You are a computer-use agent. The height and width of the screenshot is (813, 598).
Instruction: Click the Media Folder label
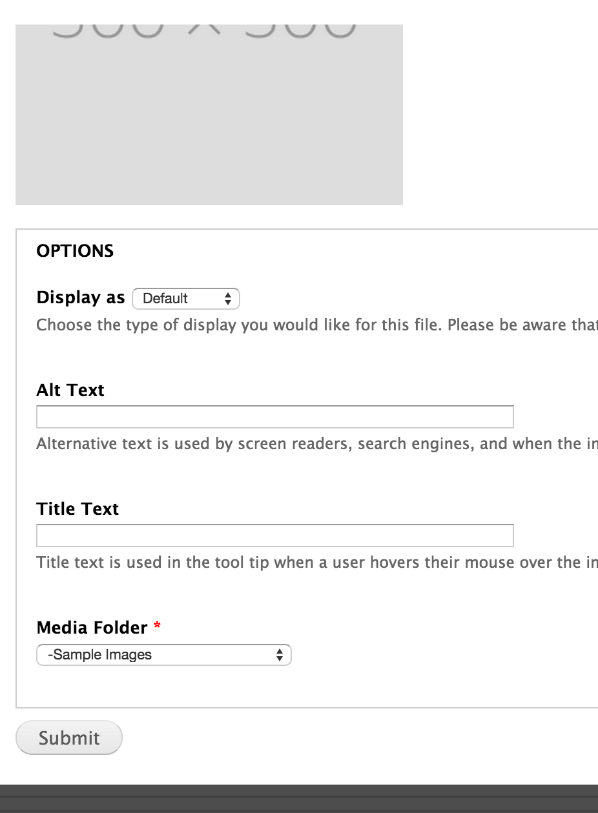92,628
